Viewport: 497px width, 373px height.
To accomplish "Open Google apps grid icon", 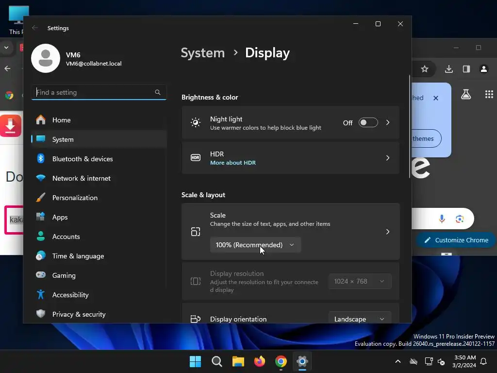I will tap(489, 94).
